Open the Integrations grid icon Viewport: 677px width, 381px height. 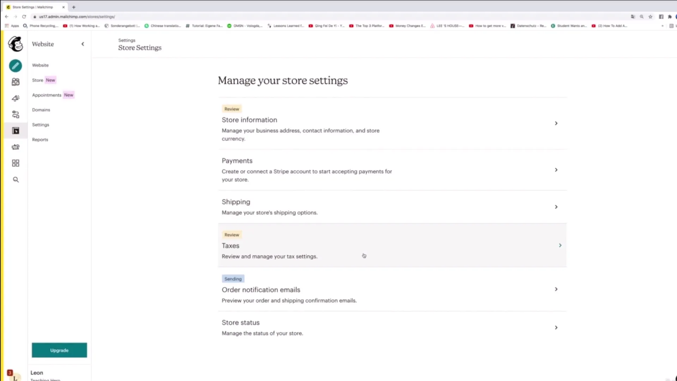click(x=16, y=163)
